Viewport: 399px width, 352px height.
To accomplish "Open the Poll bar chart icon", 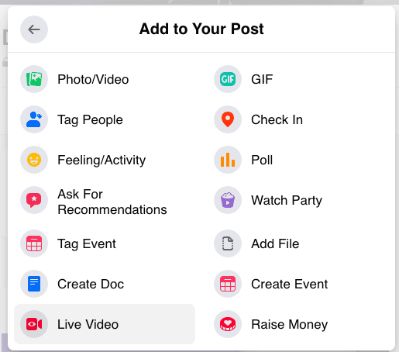I will 228,160.
